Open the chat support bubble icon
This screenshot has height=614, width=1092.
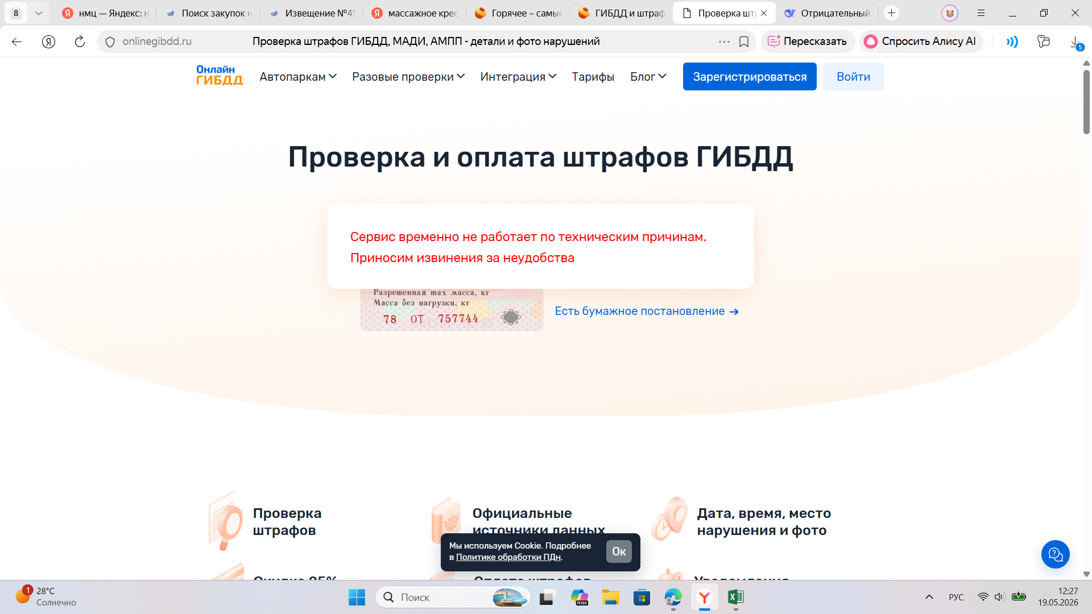1055,554
